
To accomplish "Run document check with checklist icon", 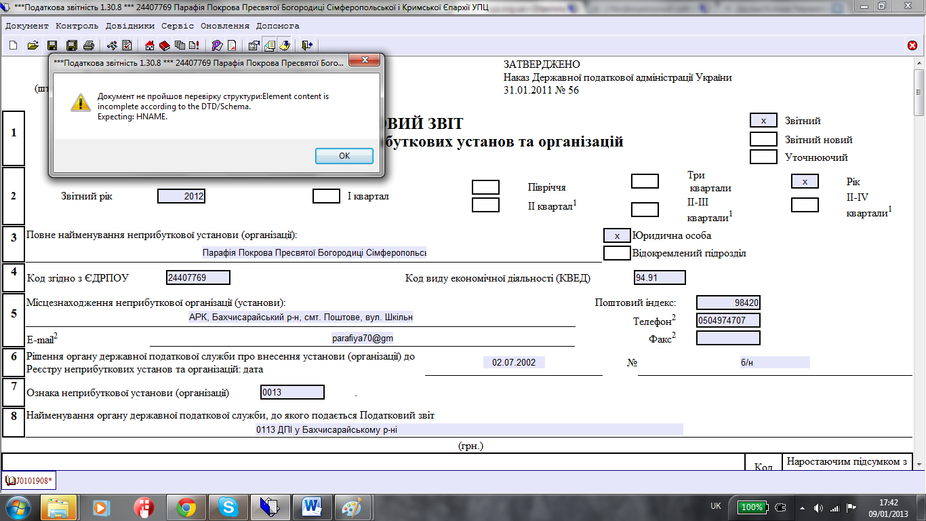I will pos(127,45).
